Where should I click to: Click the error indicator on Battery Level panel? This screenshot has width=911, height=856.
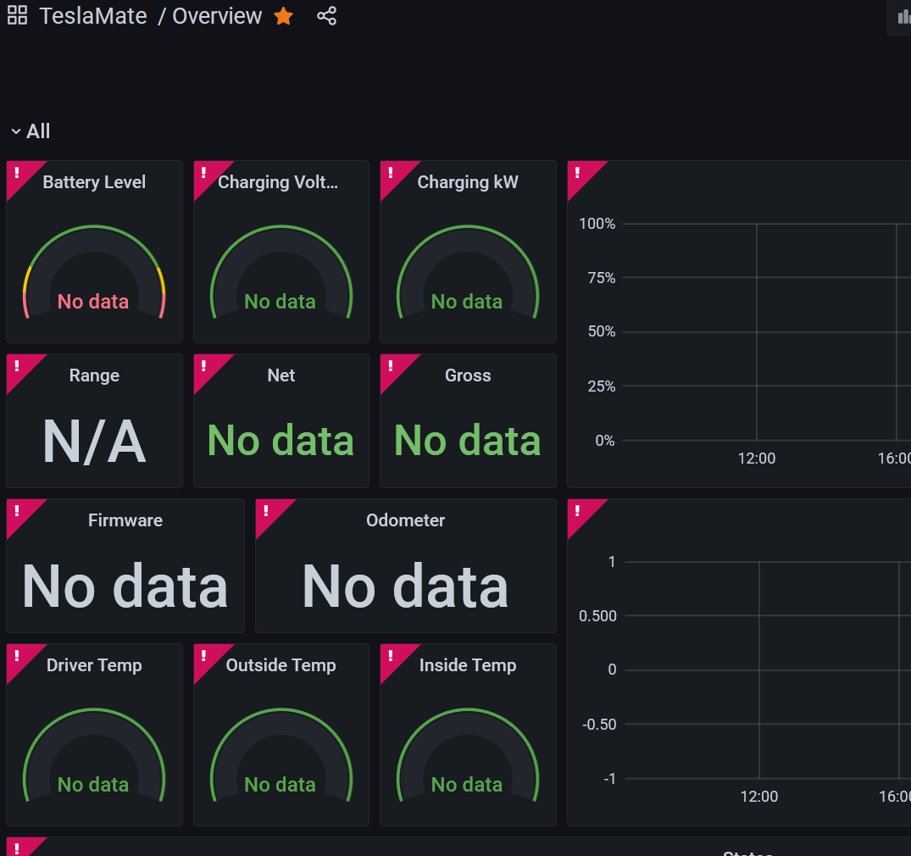coord(15,172)
